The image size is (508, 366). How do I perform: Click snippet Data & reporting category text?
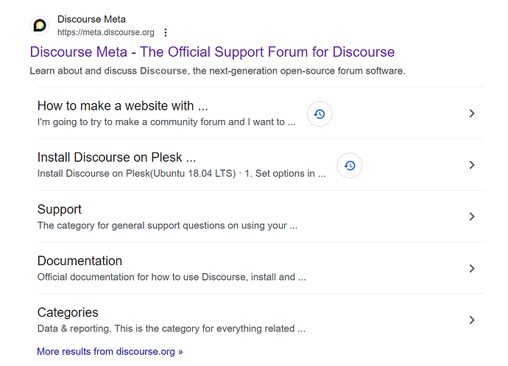pos(172,328)
